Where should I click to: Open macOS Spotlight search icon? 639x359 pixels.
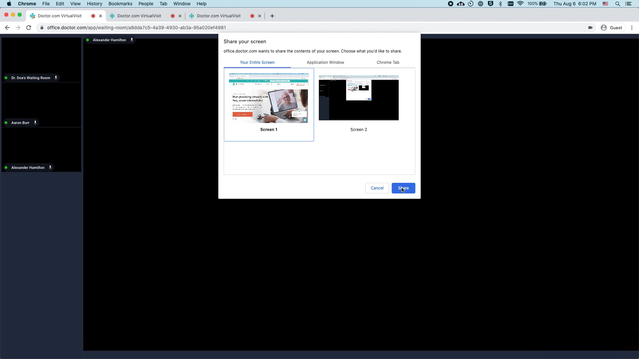point(617,4)
